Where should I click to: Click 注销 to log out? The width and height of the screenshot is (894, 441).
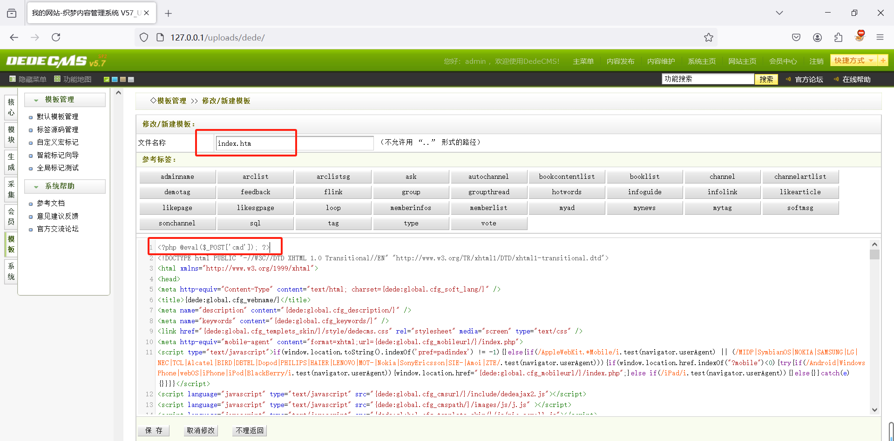[816, 61]
